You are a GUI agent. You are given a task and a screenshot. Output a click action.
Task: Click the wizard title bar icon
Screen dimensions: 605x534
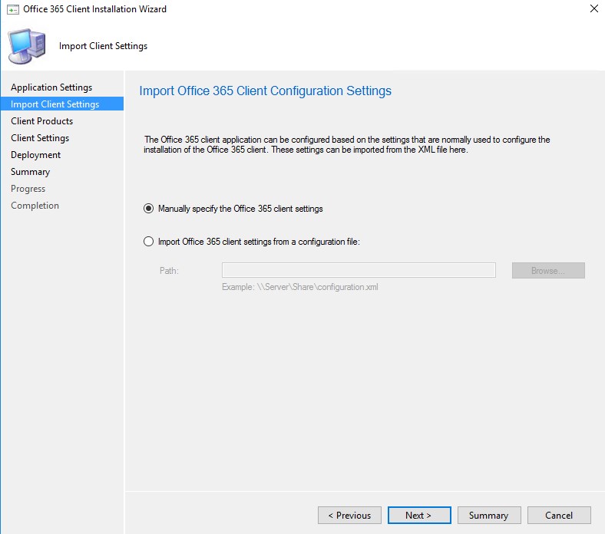pyautogui.click(x=13, y=9)
